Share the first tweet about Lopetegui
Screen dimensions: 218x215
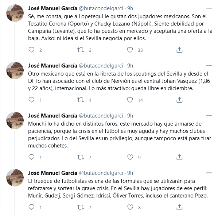179,50
